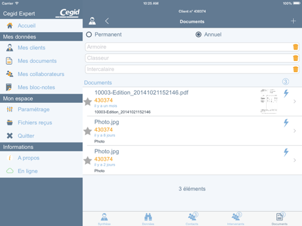Go back with the left chevron

pos(107,21)
